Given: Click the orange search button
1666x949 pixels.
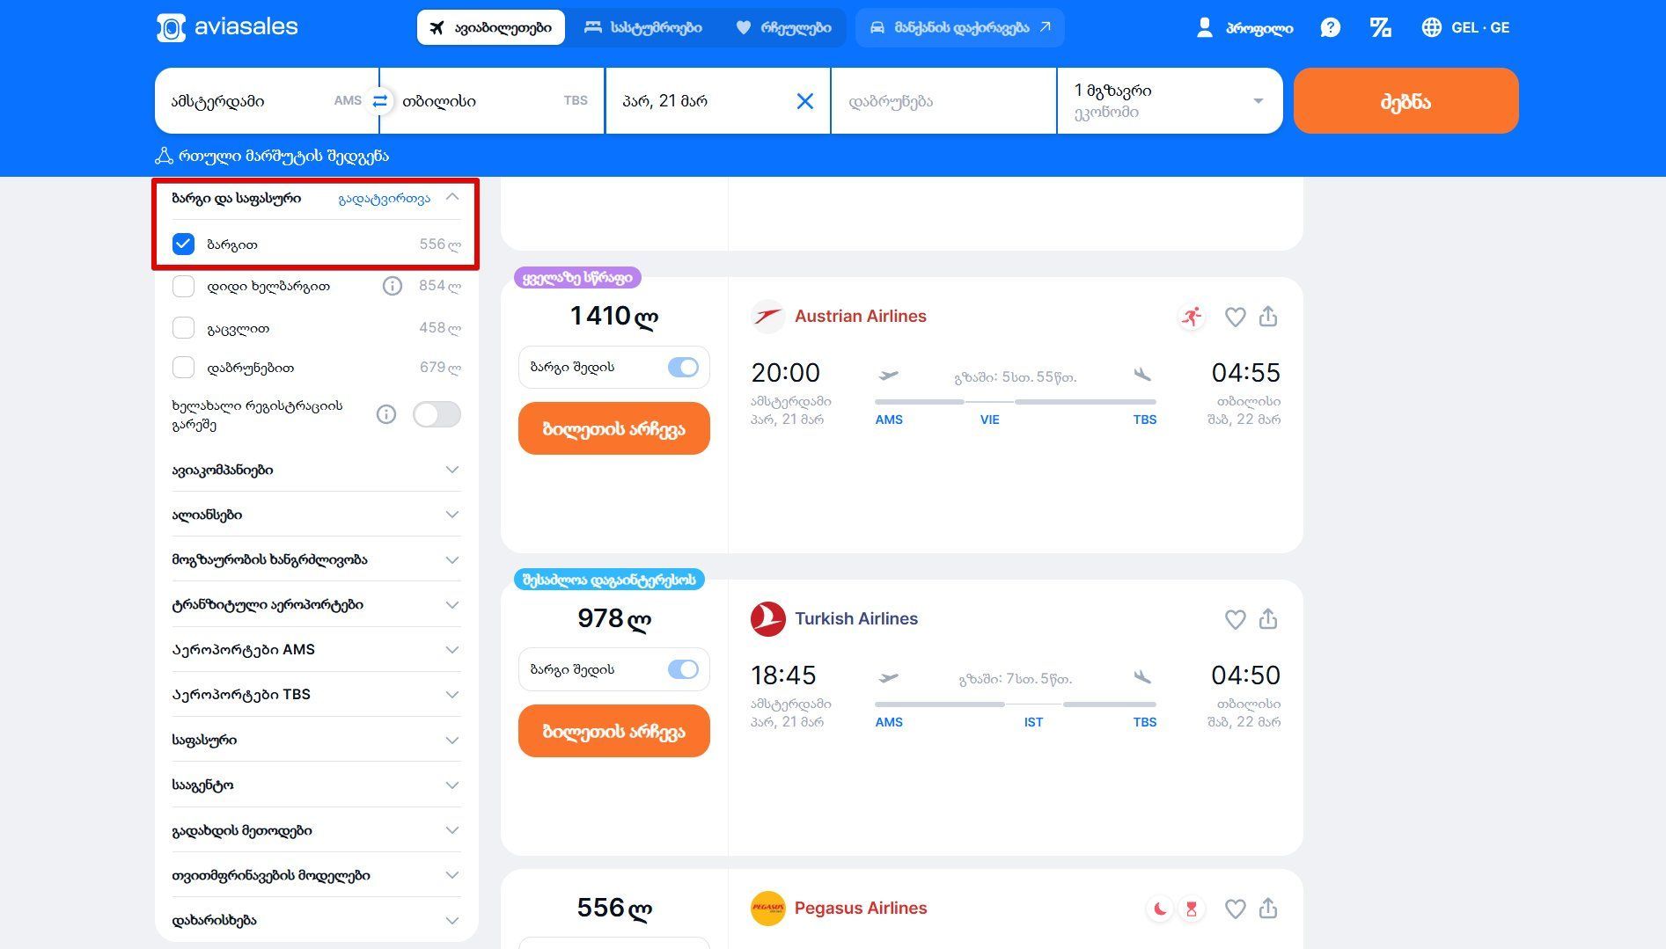Looking at the screenshot, I should (x=1405, y=101).
